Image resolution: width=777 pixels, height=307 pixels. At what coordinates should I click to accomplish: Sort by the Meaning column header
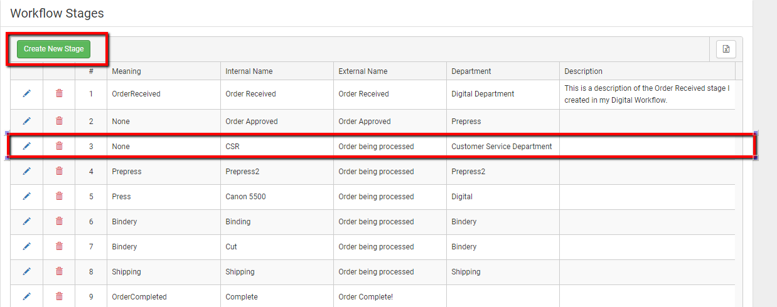click(126, 71)
